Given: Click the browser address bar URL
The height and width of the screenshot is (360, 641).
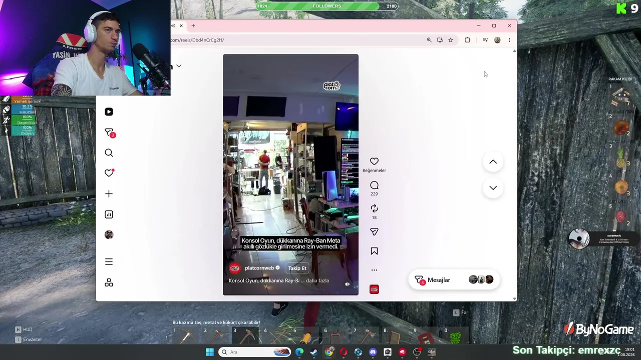Looking at the screenshot, I should pos(197,40).
